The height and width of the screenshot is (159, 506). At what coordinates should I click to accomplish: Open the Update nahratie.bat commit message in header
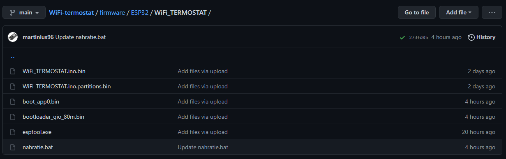point(81,37)
